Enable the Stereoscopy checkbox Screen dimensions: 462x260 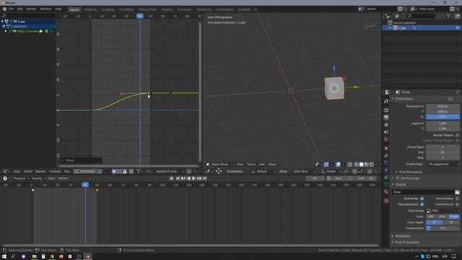pos(398,178)
